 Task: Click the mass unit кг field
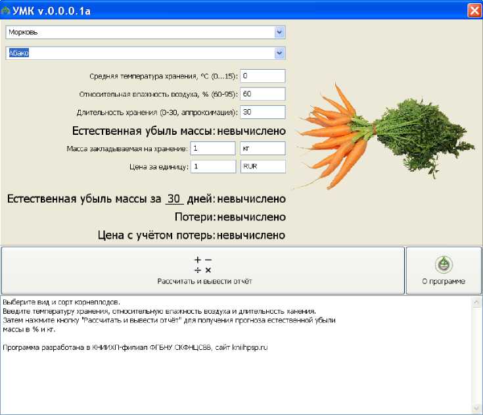(x=262, y=148)
